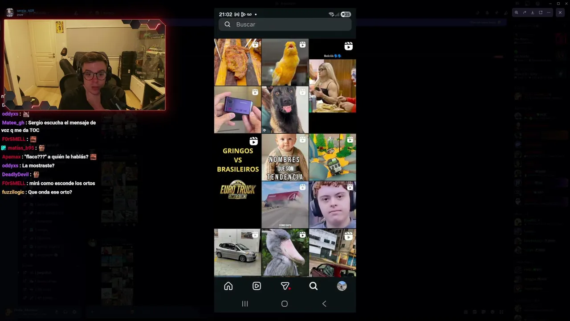Click the forward share arrow icon
Viewport: 570px width, 321px height.
click(x=525, y=12)
